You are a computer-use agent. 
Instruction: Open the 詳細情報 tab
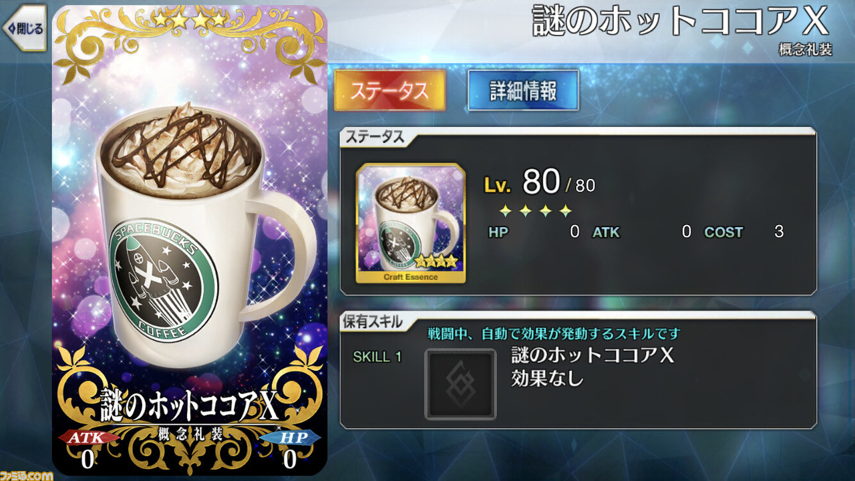tap(523, 90)
